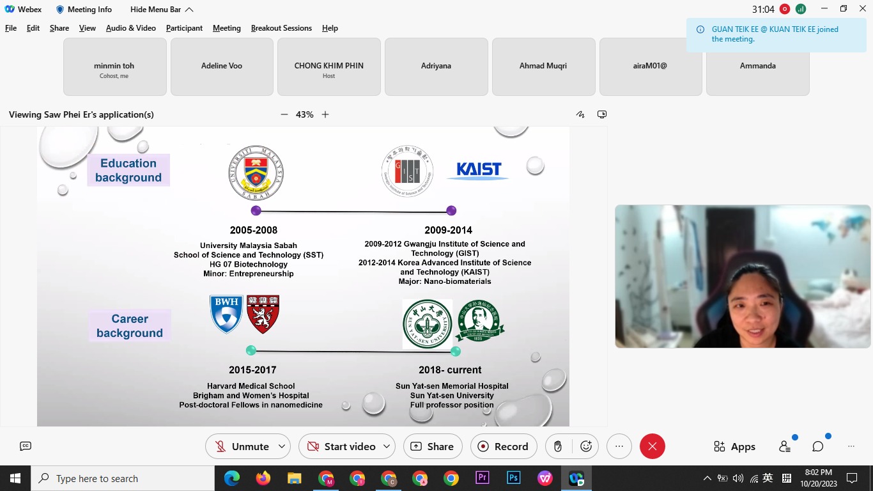Open the Edit menu
873x491 pixels.
click(x=33, y=28)
